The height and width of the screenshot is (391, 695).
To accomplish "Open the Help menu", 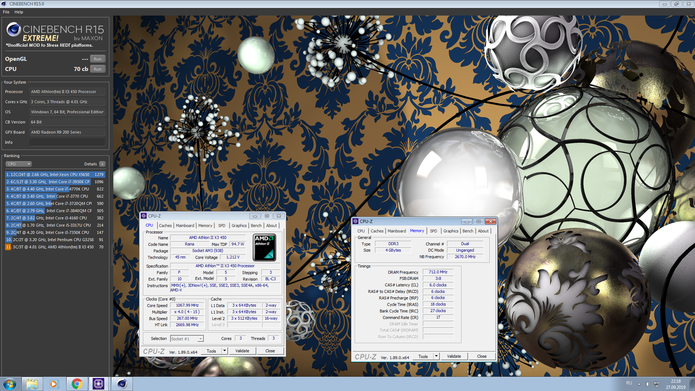I will pos(19,12).
